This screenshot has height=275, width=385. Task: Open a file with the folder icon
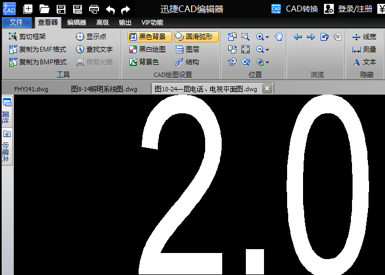tap(44, 9)
